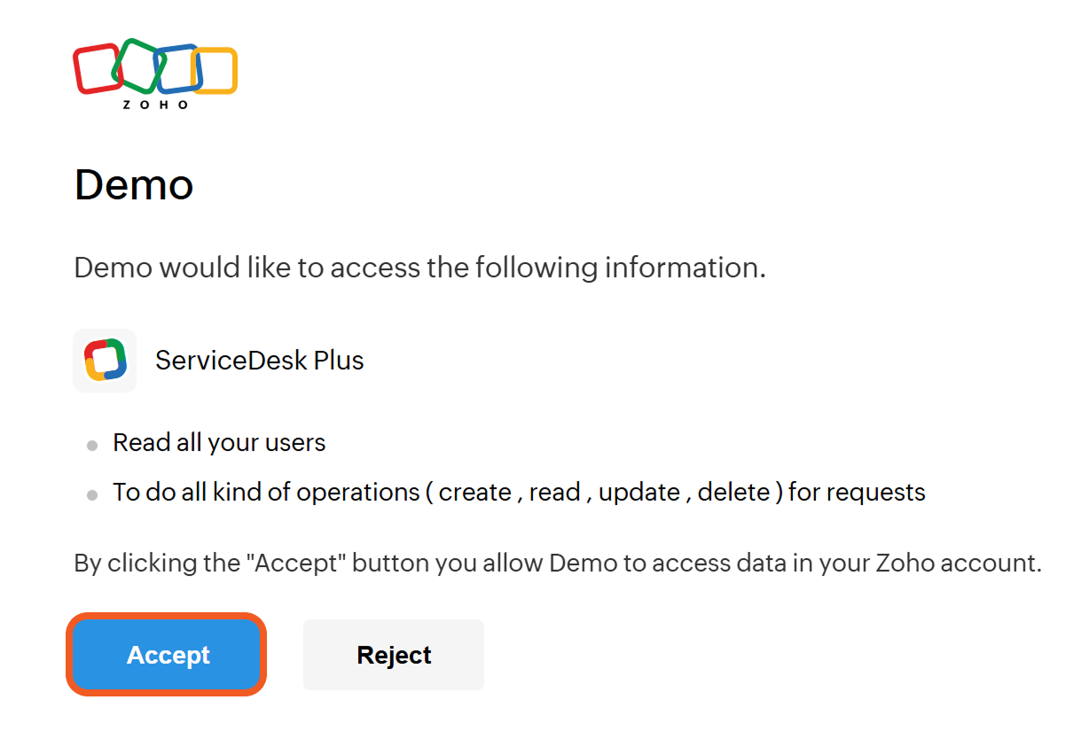Click bullet dot beside Read all your users
Viewport: 1081px width, 731px height.
(92, 447)
